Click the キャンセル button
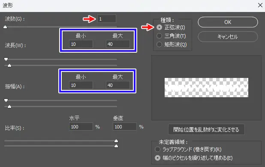The height and width of the screenshot is (167, 265). coord(228,36)
